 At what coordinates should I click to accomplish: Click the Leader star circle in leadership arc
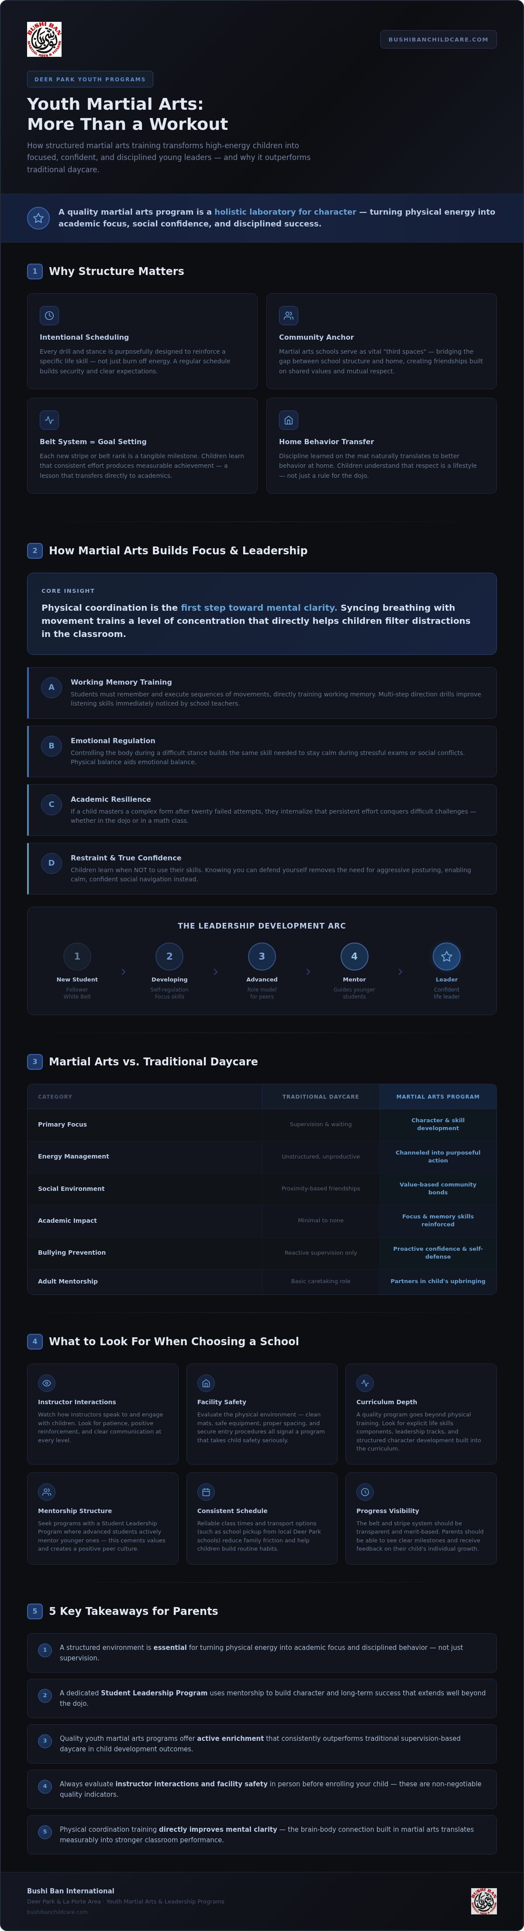click(x=447, y=956)
